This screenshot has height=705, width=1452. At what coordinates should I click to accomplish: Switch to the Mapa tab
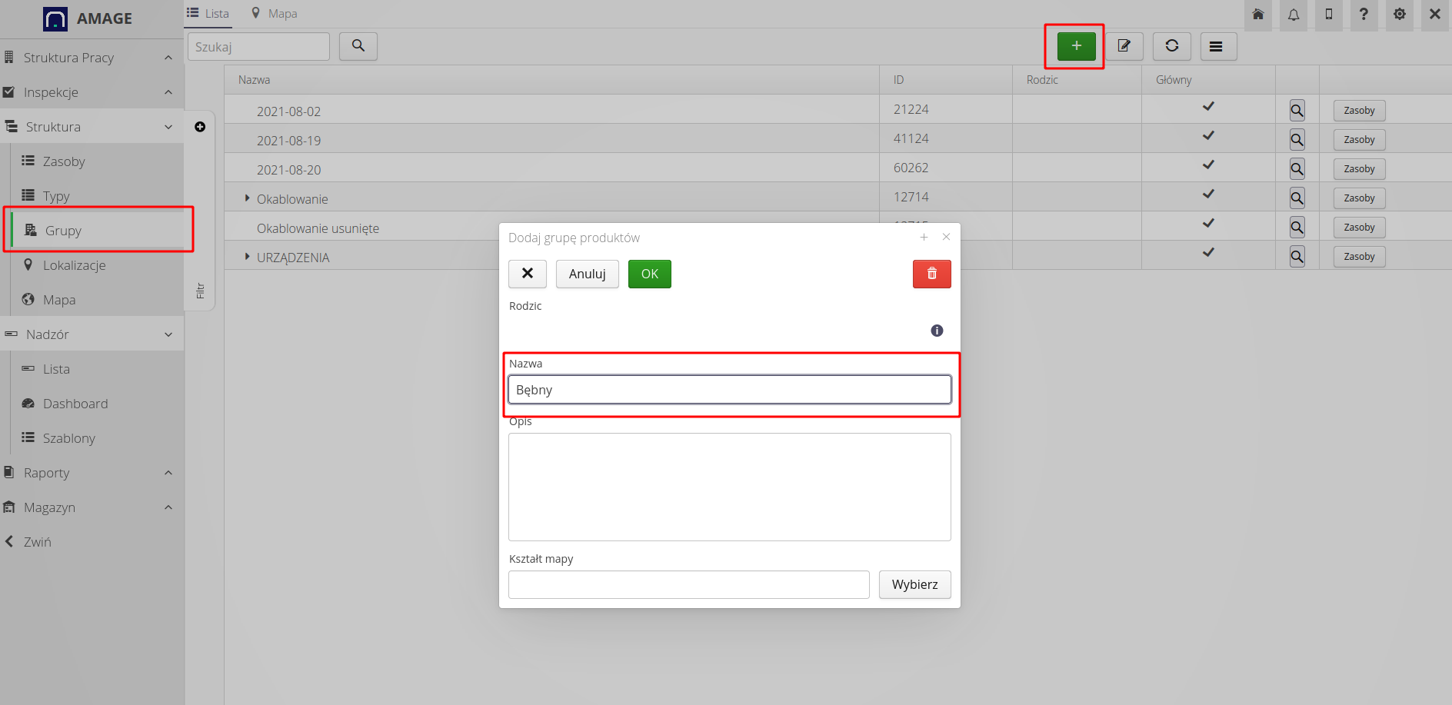tap(275, 14)
